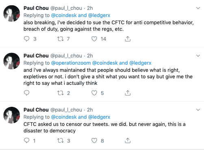This screenshot has height=150, width=204.
Task: Like the tweet with 5 likes
Action: click(94, 93)
